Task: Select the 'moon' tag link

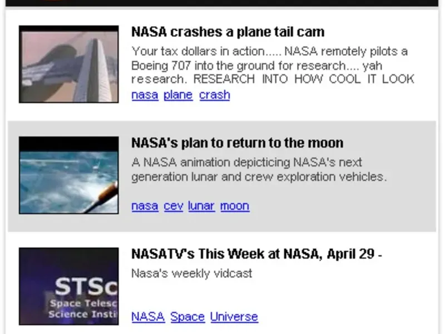Action: [x=235, y=206]
